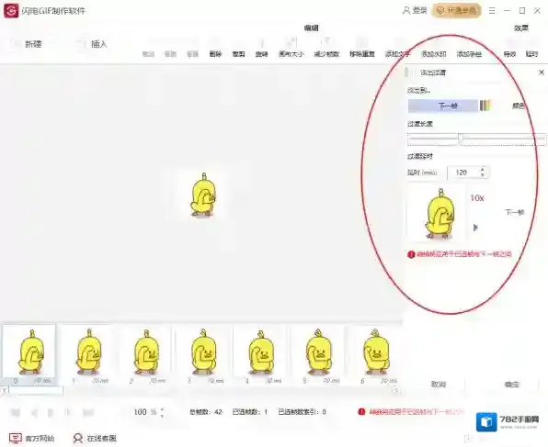548x447 pixels.
Task: Select the 裁剪 (crop) tool
Action: pos(238,48)
